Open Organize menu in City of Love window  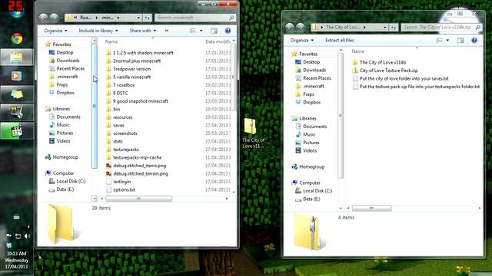pos(302,41)
